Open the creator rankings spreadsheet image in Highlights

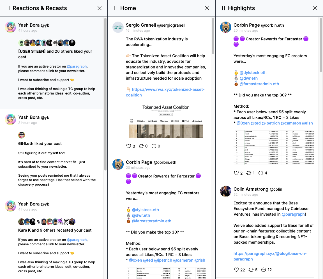tap(274, 147)
